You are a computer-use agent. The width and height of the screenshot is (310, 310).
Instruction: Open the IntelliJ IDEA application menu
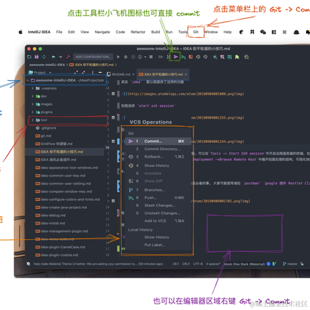coord(39,32)
